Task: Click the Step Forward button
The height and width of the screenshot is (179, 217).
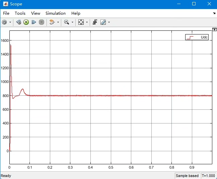Action: pos(34,22)
